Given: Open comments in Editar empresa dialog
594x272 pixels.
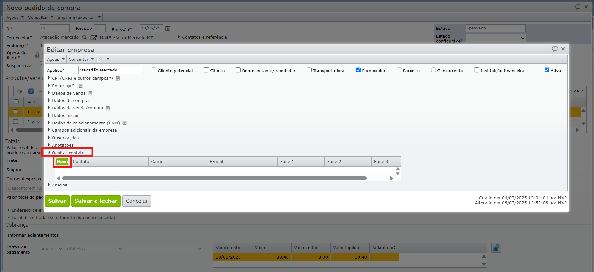Looking at the screenshot, I should tap(555, 49).
